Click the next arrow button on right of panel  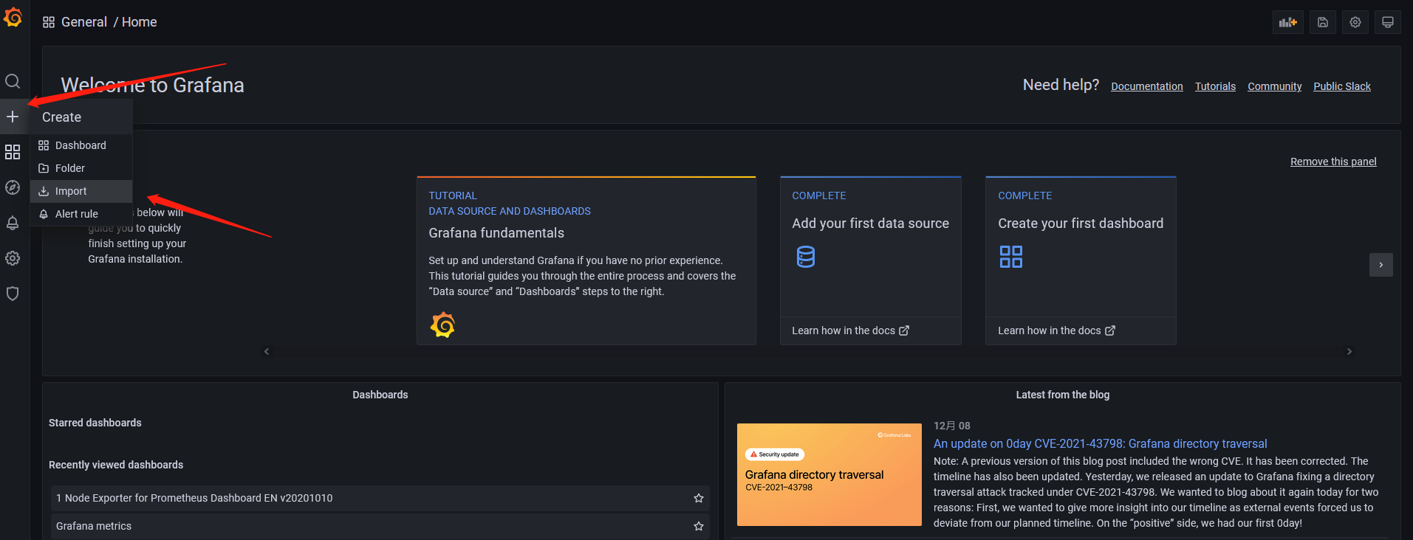pos(1381,265)
